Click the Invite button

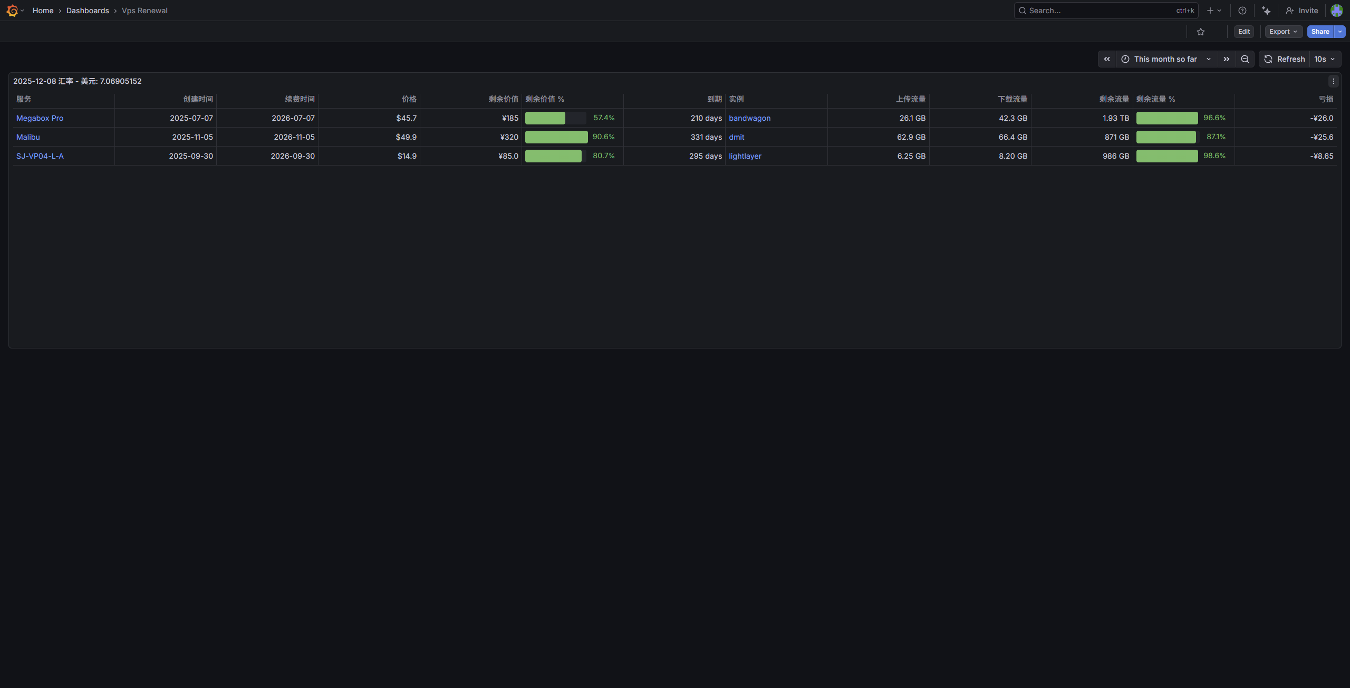click(x=1302, y=11)
